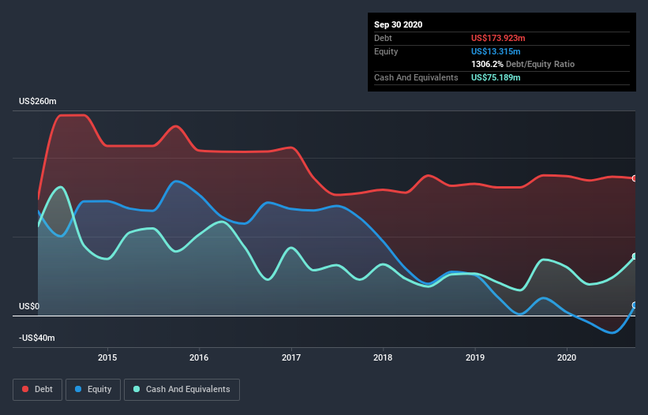The width and height of the screenshot is (648, 415).
Task: Select the blue Equity endpoint marker
Action: 635,305
